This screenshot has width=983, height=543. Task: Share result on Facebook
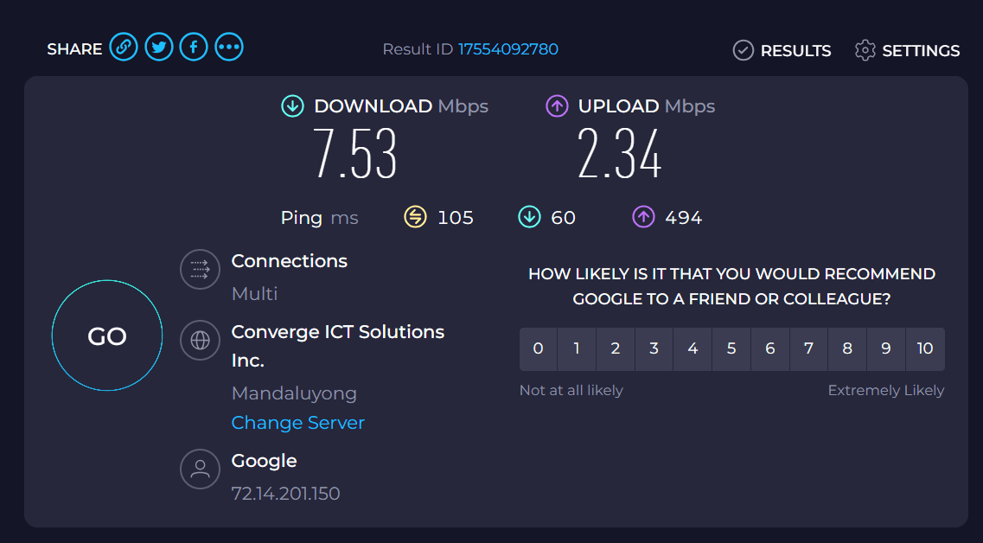194,47
